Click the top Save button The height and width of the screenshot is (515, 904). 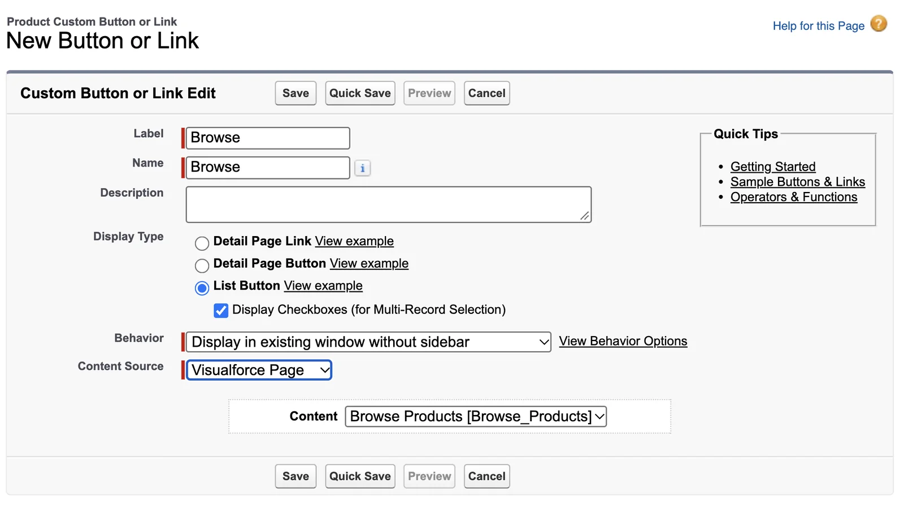coord(295,93)
